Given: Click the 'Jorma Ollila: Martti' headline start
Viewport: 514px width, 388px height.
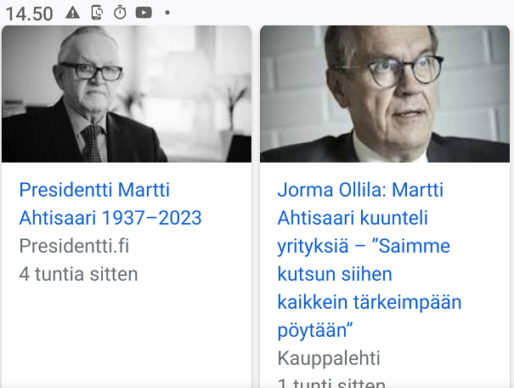Looking at the screenshot, I should tap(360, 190).
